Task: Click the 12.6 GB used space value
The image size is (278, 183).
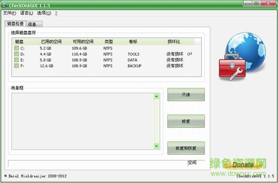Action: pos(47,66)
